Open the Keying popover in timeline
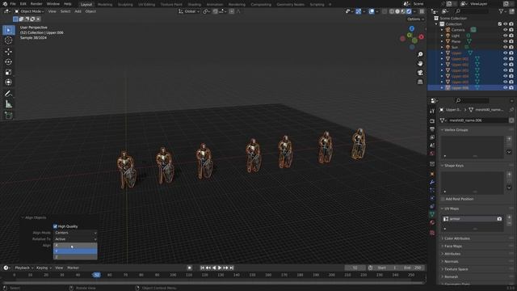This screenshot has height=291, width=517. (x=44, y=268)
